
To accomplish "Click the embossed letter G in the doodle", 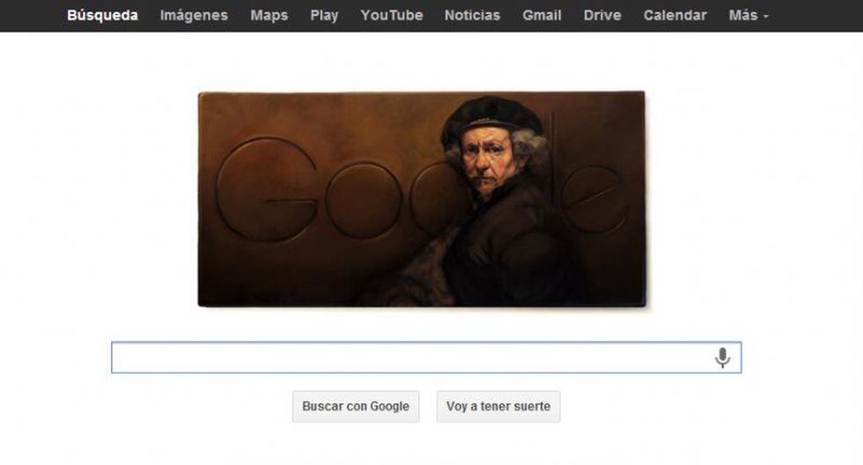I will tap(267, 189).
